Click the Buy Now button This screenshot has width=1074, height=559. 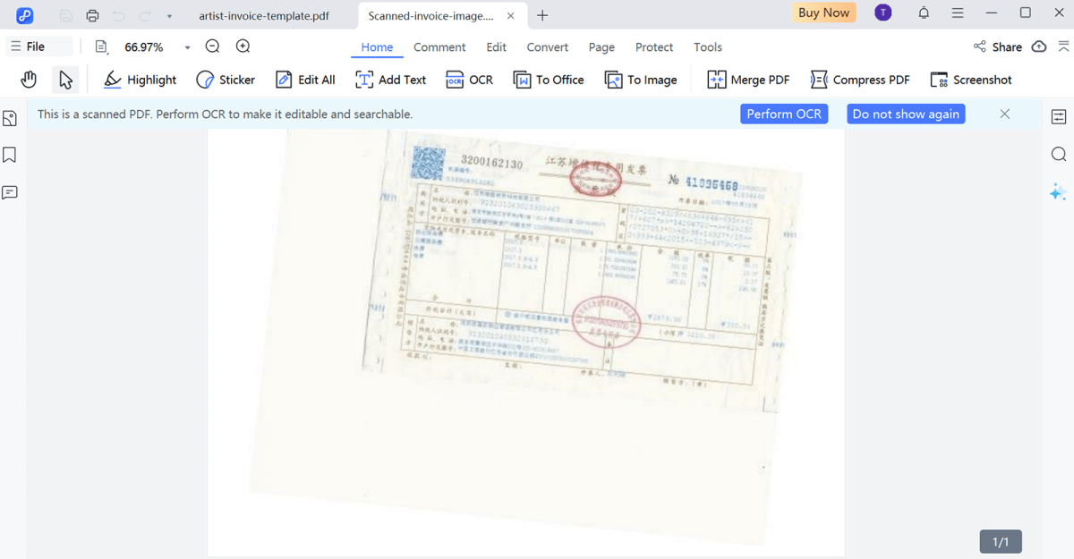[x=823, y=13]
